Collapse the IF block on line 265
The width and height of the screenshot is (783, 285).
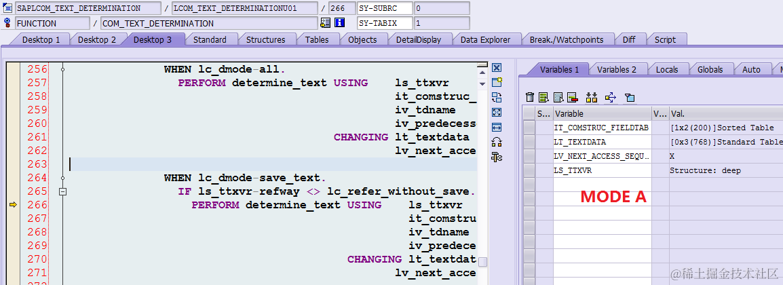tap(63, 191)
